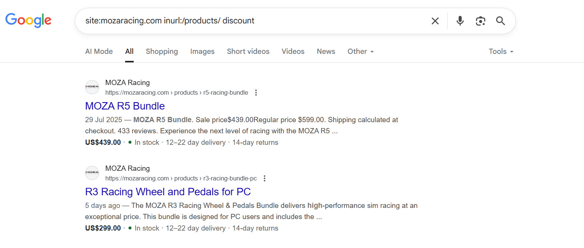This screenshot has width=584, height=248.
Task: Open the News results tab
Action: pyautogui.click(x=326, y=51)
